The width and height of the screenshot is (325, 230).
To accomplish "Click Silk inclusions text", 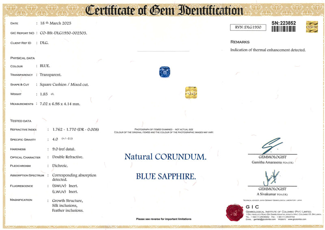I will click(65, 206).
